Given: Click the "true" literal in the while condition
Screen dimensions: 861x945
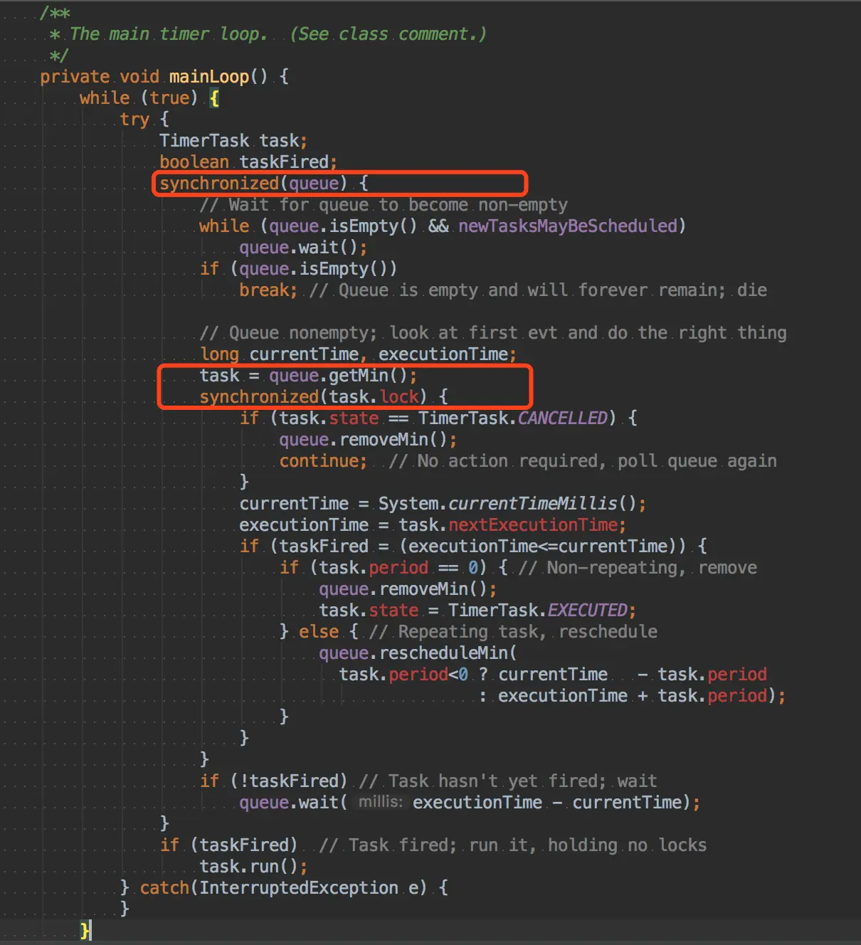Looking at the screenshot, I should (169, 98).
